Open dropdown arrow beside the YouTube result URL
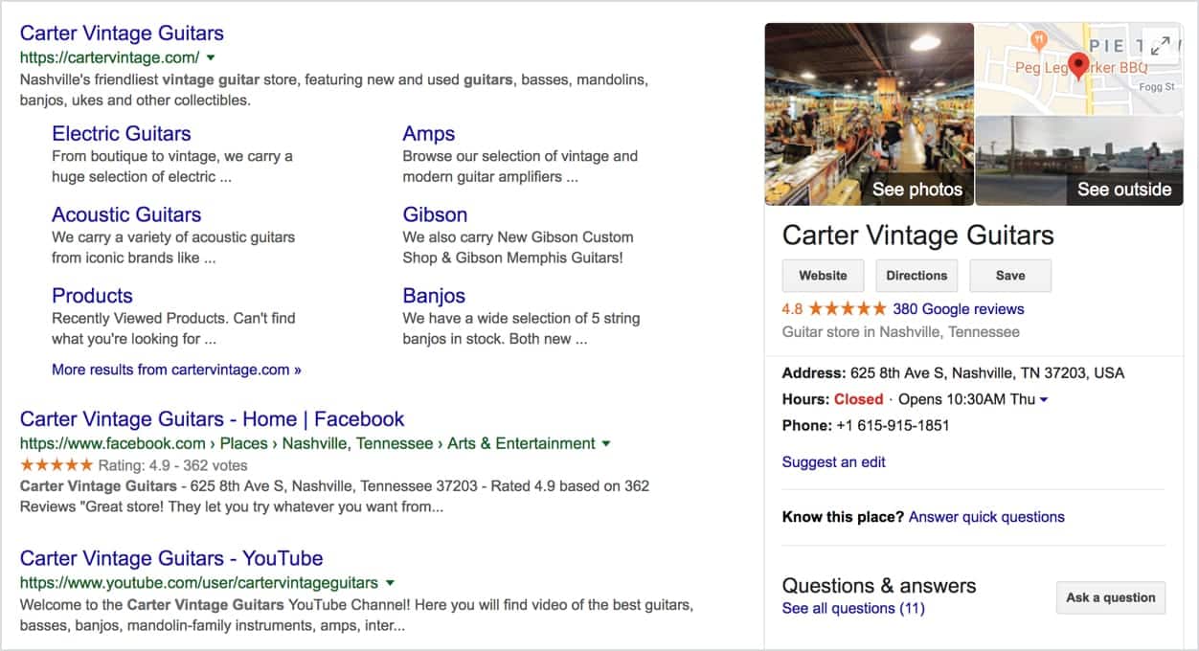1199x651 pixels. [390, 583]
